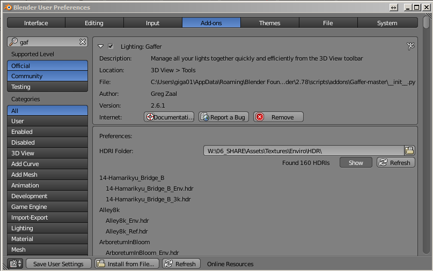Switch to the Interface tab
Viewport: 433px width, 271px height.
[36, 23]
